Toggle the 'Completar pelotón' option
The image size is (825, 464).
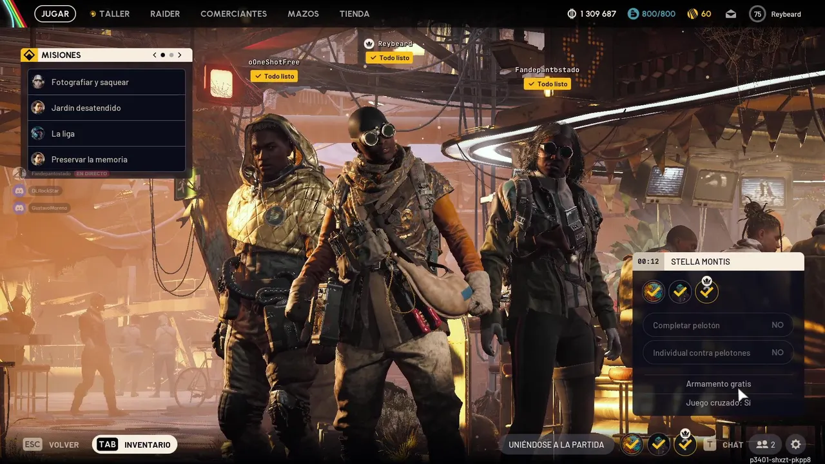point(718,325)
